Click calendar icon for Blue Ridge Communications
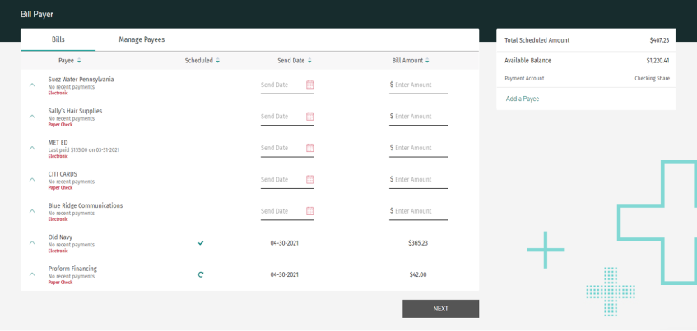 pyautogui.click(x=310, y=211)
